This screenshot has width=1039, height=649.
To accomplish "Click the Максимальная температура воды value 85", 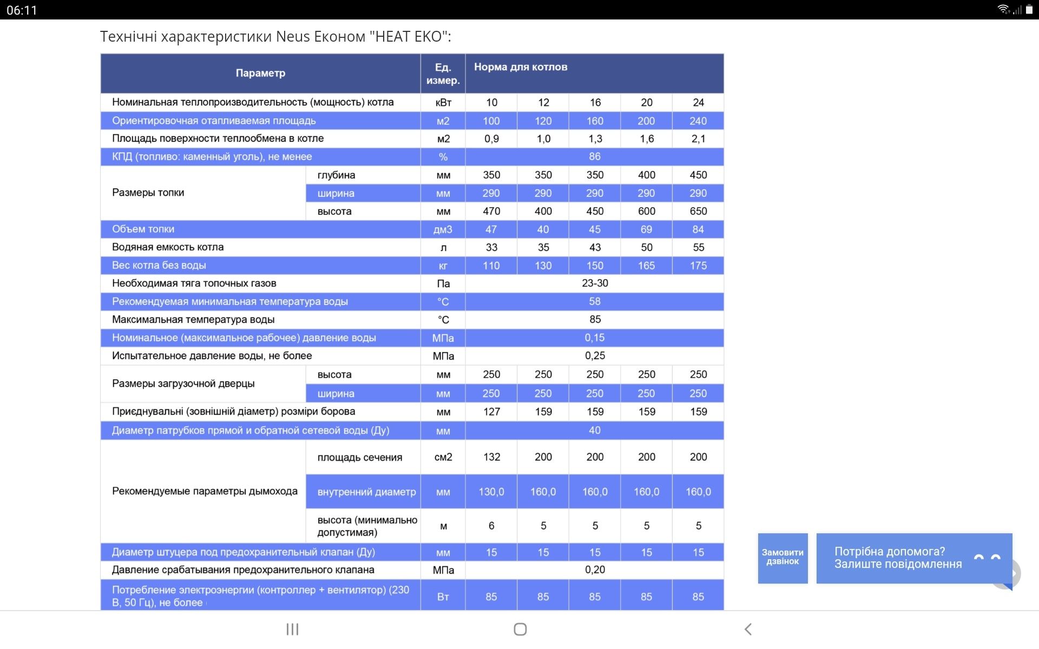I will point(595,320).
